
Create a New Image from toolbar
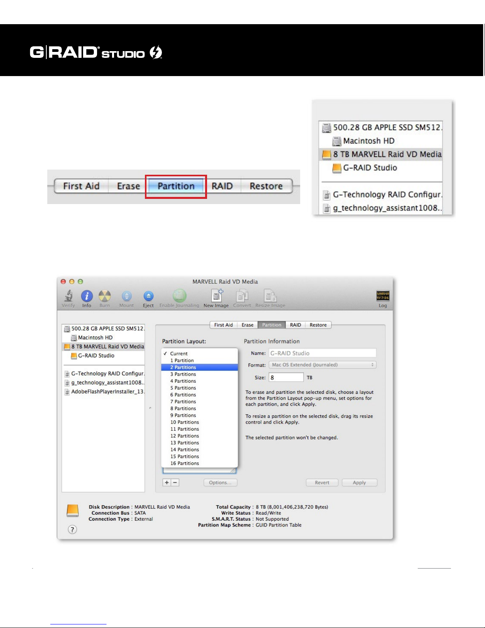point(217,296)
